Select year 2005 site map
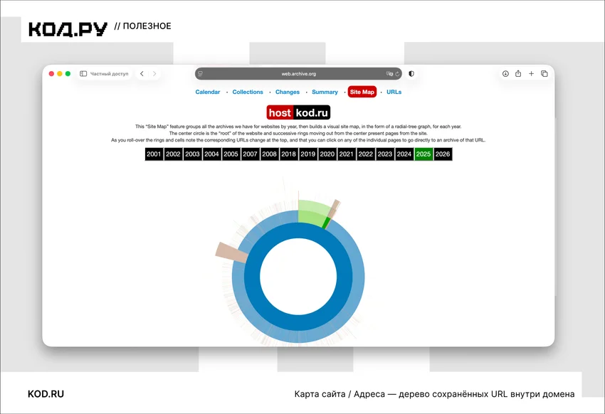Viewport: 605px width, 414px height. tap(231, 154)
